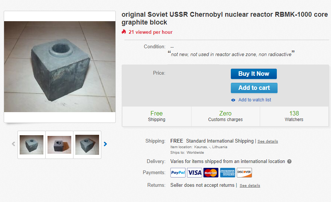Viewport: 331px width, 202px height.
Task: Add to watch list link
Action: tap(255, 100)
